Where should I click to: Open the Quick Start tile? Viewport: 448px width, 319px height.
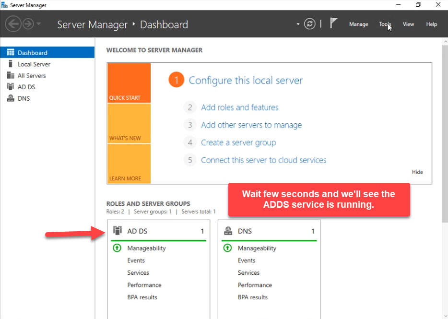click(x=129, y=83)
